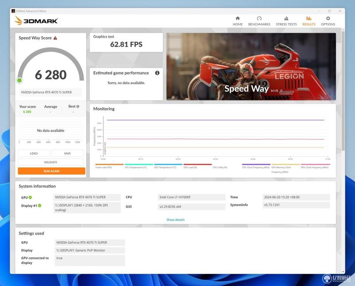
Task: Click the 62.81 FPS graphics test value
Action: click(x=126, y=44)
